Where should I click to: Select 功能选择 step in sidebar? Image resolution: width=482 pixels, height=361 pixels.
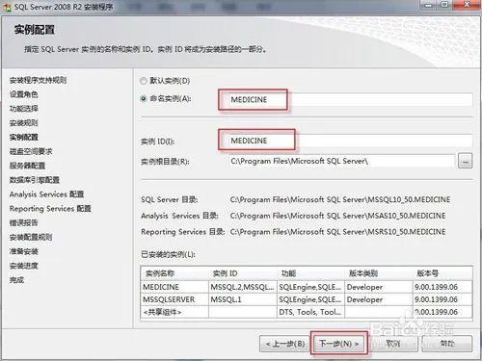click(x=23, y=109)
